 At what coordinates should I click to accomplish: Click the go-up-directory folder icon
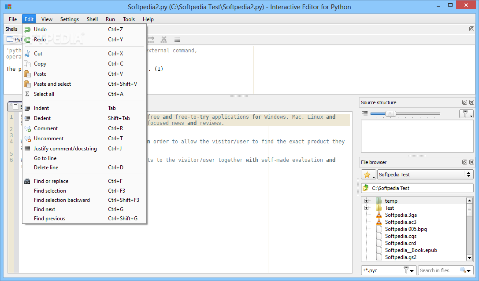[x=366, y=188]
